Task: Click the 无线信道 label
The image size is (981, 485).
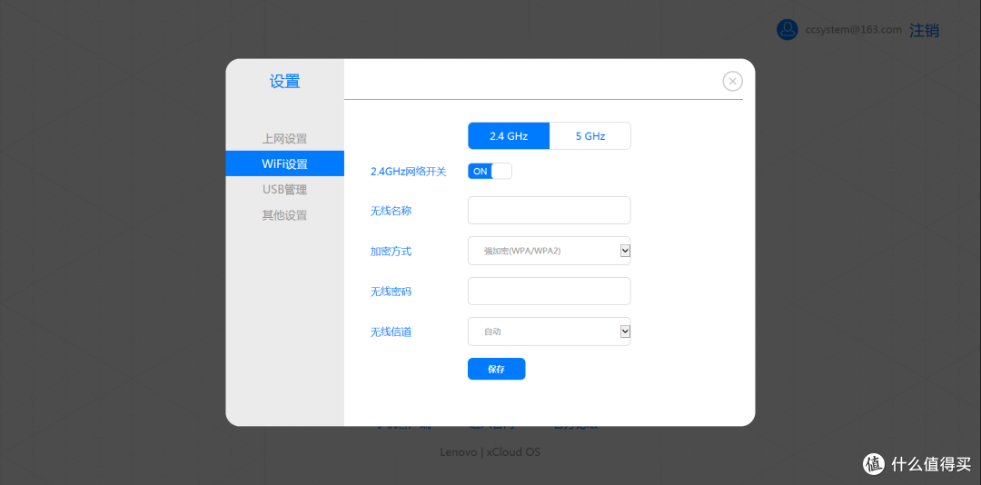Action: click(x=391, y=332)
